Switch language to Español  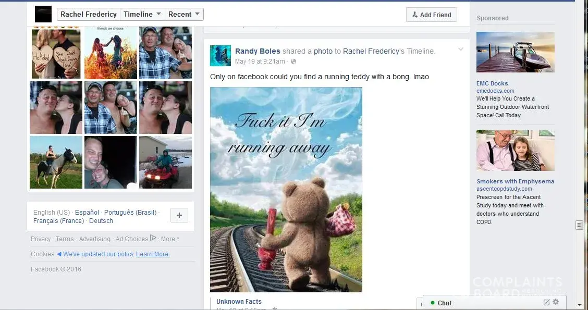87,212
